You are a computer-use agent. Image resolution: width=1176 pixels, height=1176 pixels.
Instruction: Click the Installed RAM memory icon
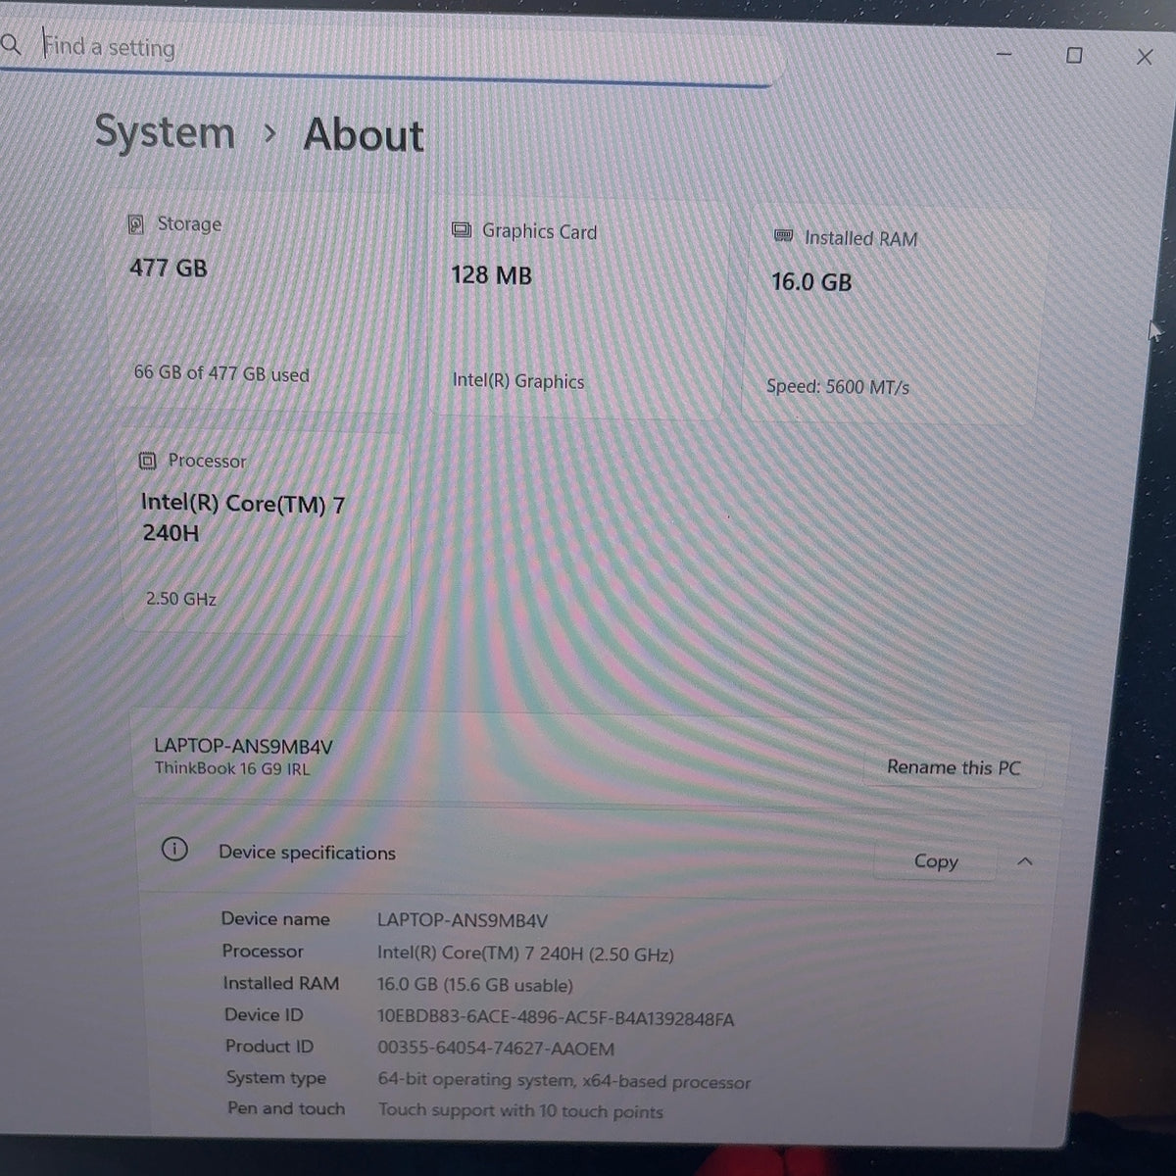click(x=783, y=236)
